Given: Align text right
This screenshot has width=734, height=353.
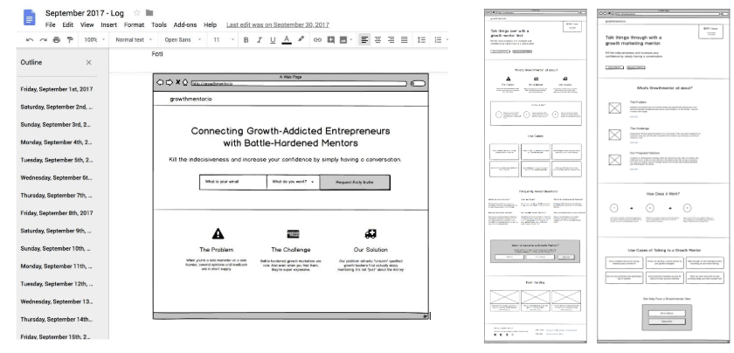Looking at the screenshot, I should 391,40.
